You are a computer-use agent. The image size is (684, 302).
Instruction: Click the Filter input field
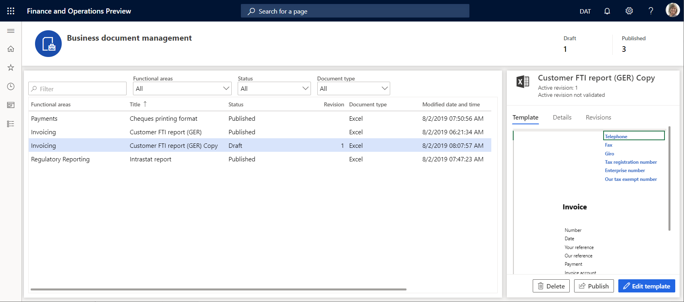[77, 88]
